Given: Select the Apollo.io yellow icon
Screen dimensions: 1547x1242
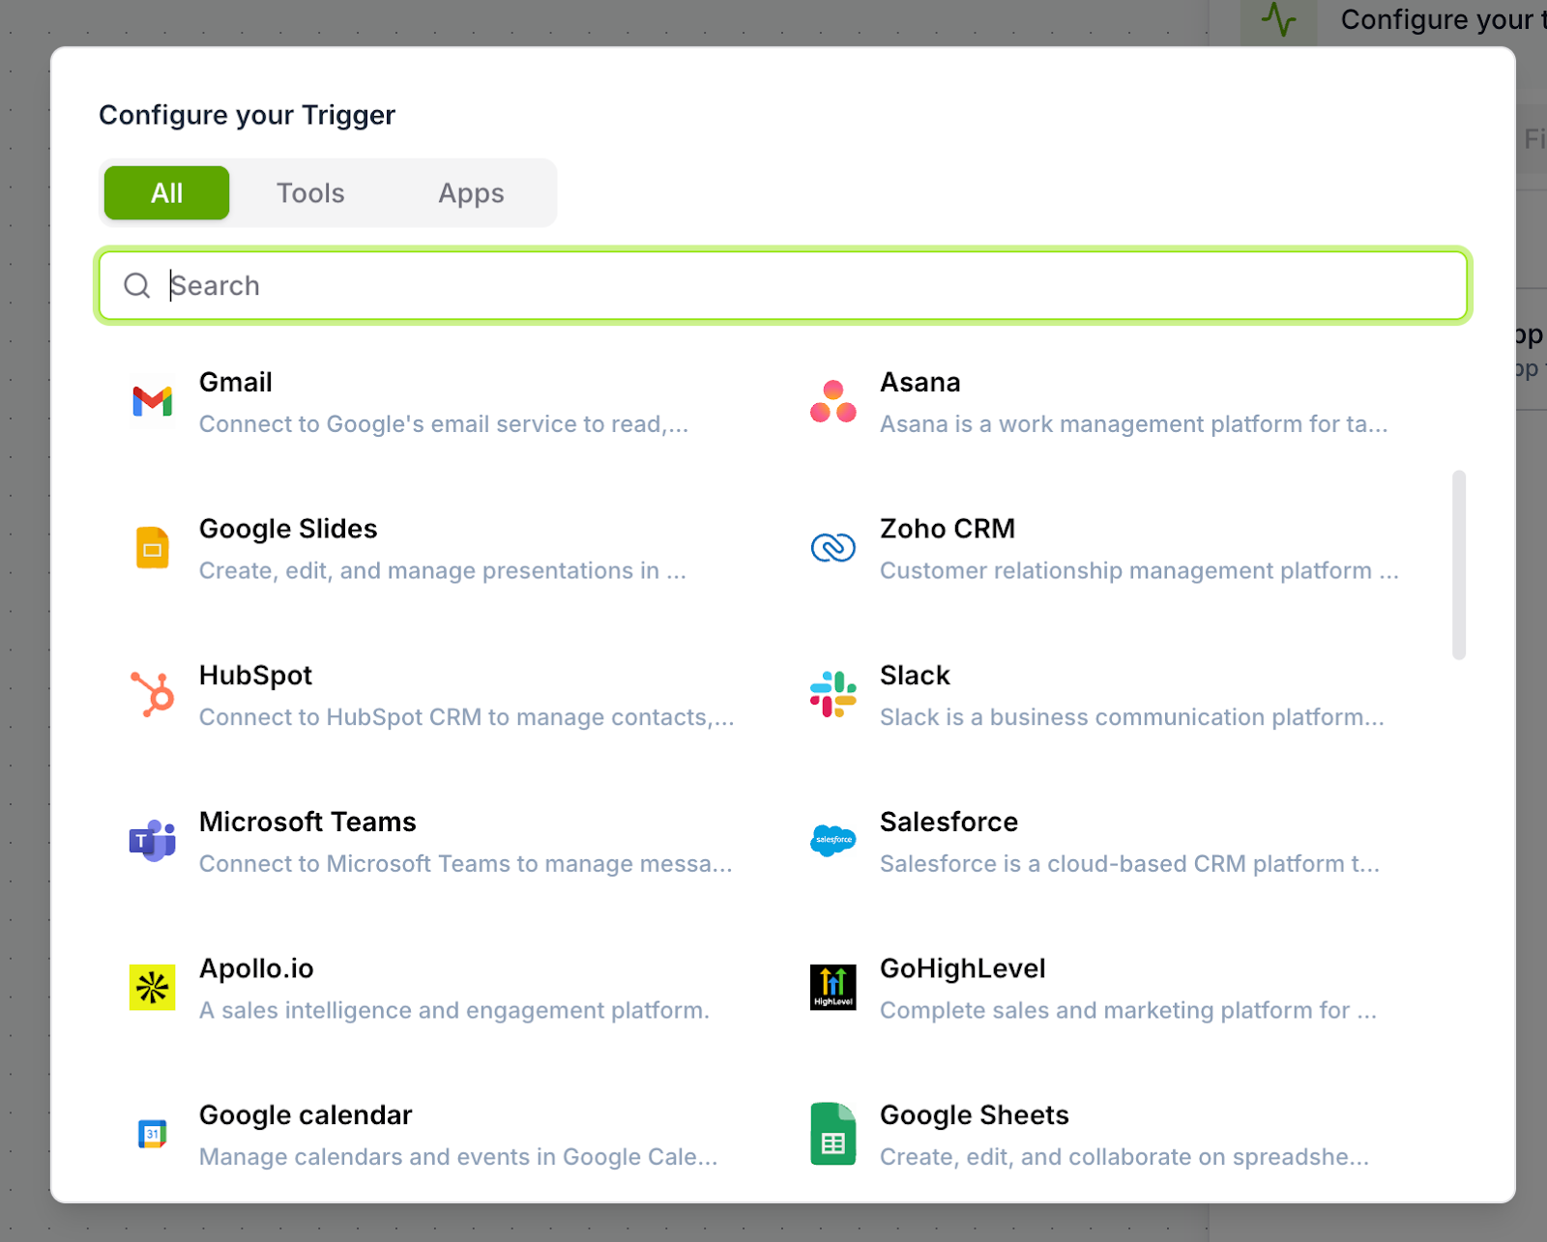Looking at the screenshot, I should point(153,988).
